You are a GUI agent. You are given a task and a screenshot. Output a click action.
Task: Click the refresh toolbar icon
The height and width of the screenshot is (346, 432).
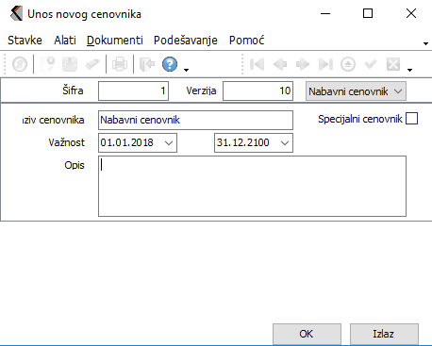click(x=20, y=64)
